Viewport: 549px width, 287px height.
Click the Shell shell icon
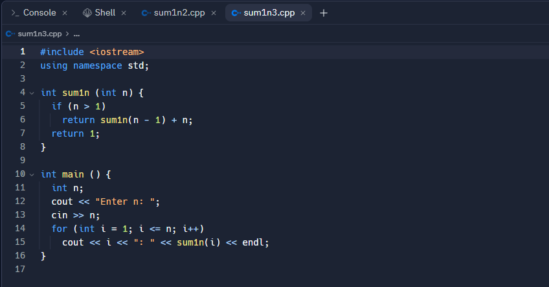pos(87,13)
